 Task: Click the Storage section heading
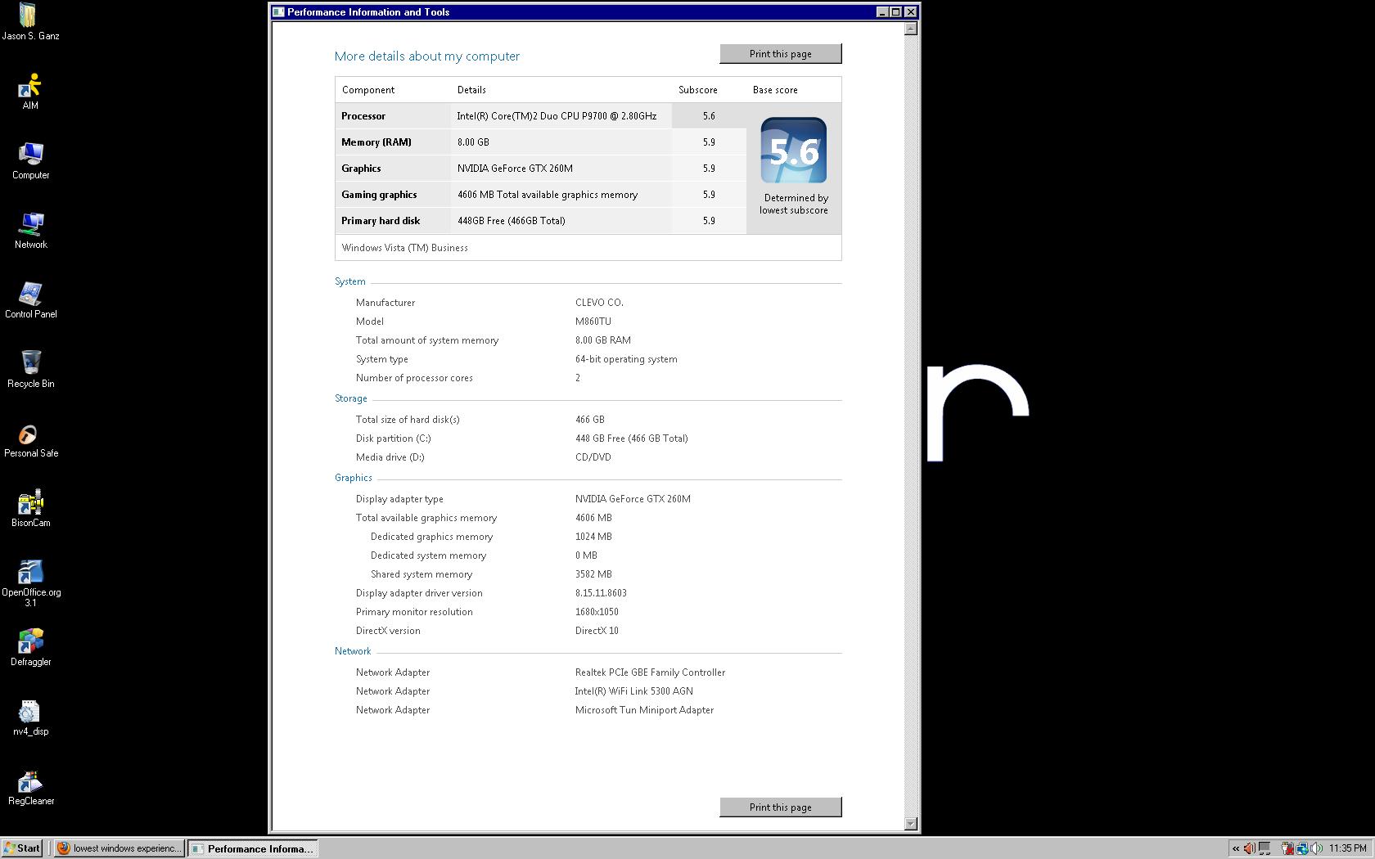click(351, 398)
